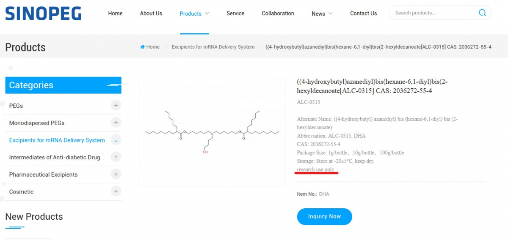The width and height of the screenshot is (508, 240).
Task: Go to the About Us page
Action: pos(151,14)
